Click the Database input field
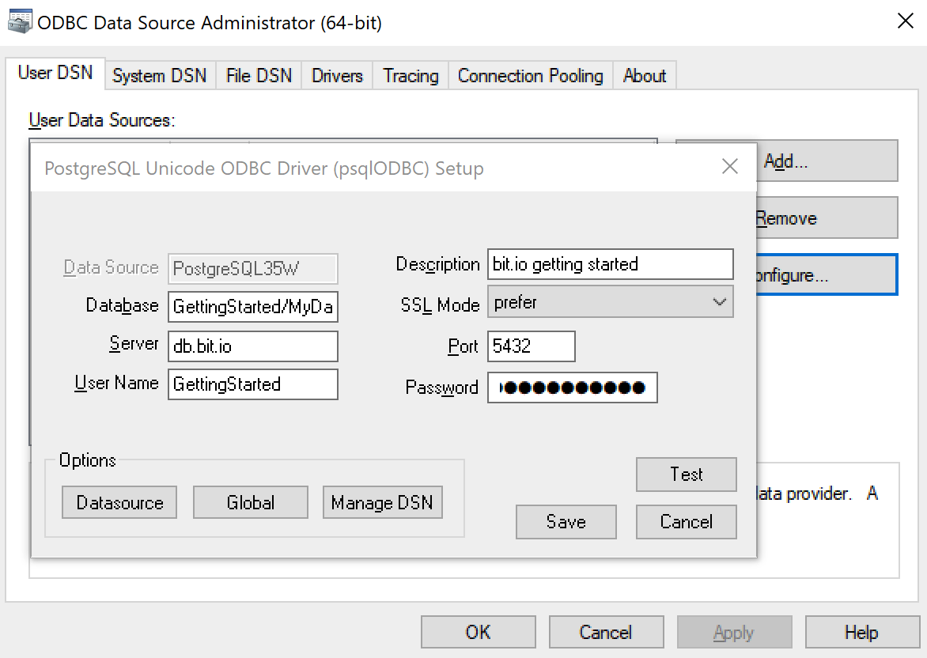 [x=253, y=306]
